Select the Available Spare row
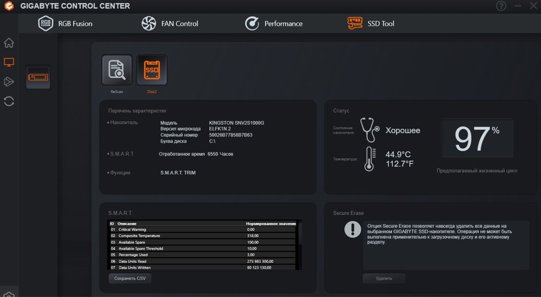The width and height of the screenshot is (541, 297). click(202, 242)
